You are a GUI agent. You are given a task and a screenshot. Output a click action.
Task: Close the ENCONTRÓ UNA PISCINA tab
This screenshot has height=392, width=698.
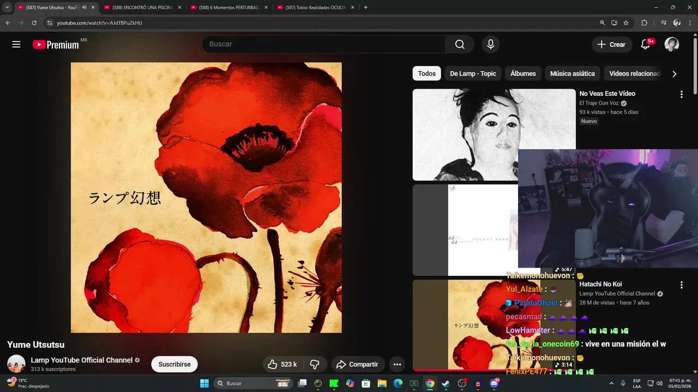pos(179,8)
